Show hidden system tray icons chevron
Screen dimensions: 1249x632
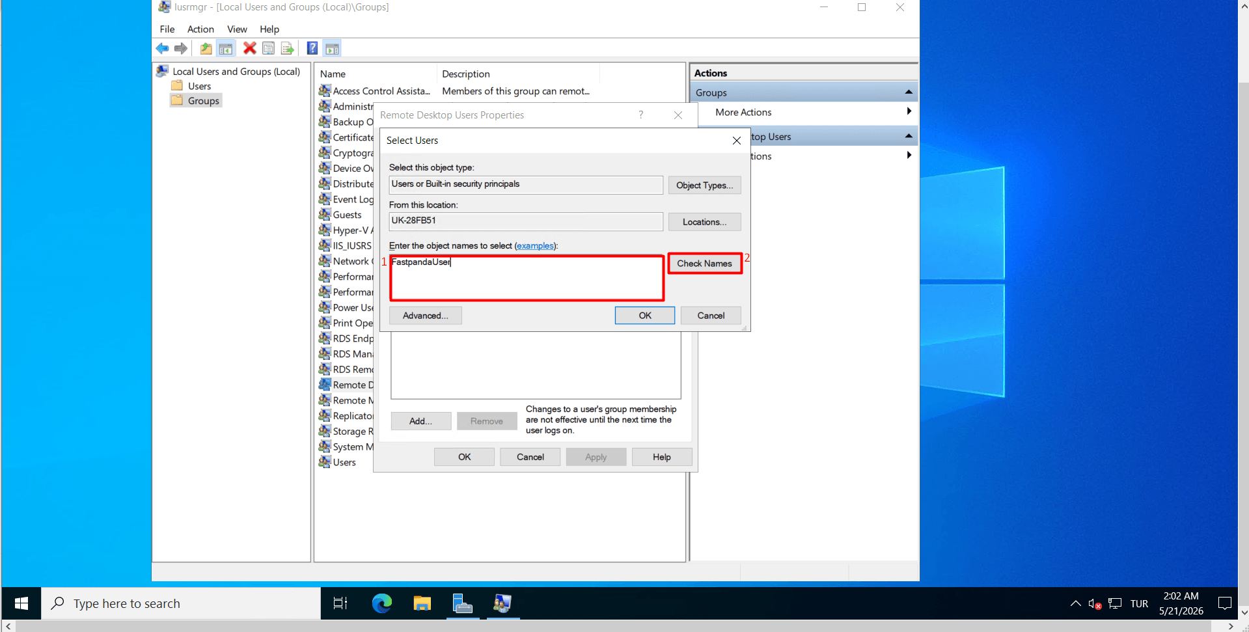tap(1075, 603)
